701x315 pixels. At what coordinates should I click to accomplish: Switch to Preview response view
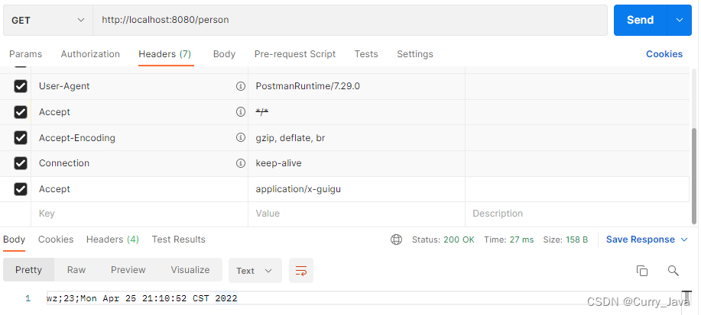pos(128,270)
